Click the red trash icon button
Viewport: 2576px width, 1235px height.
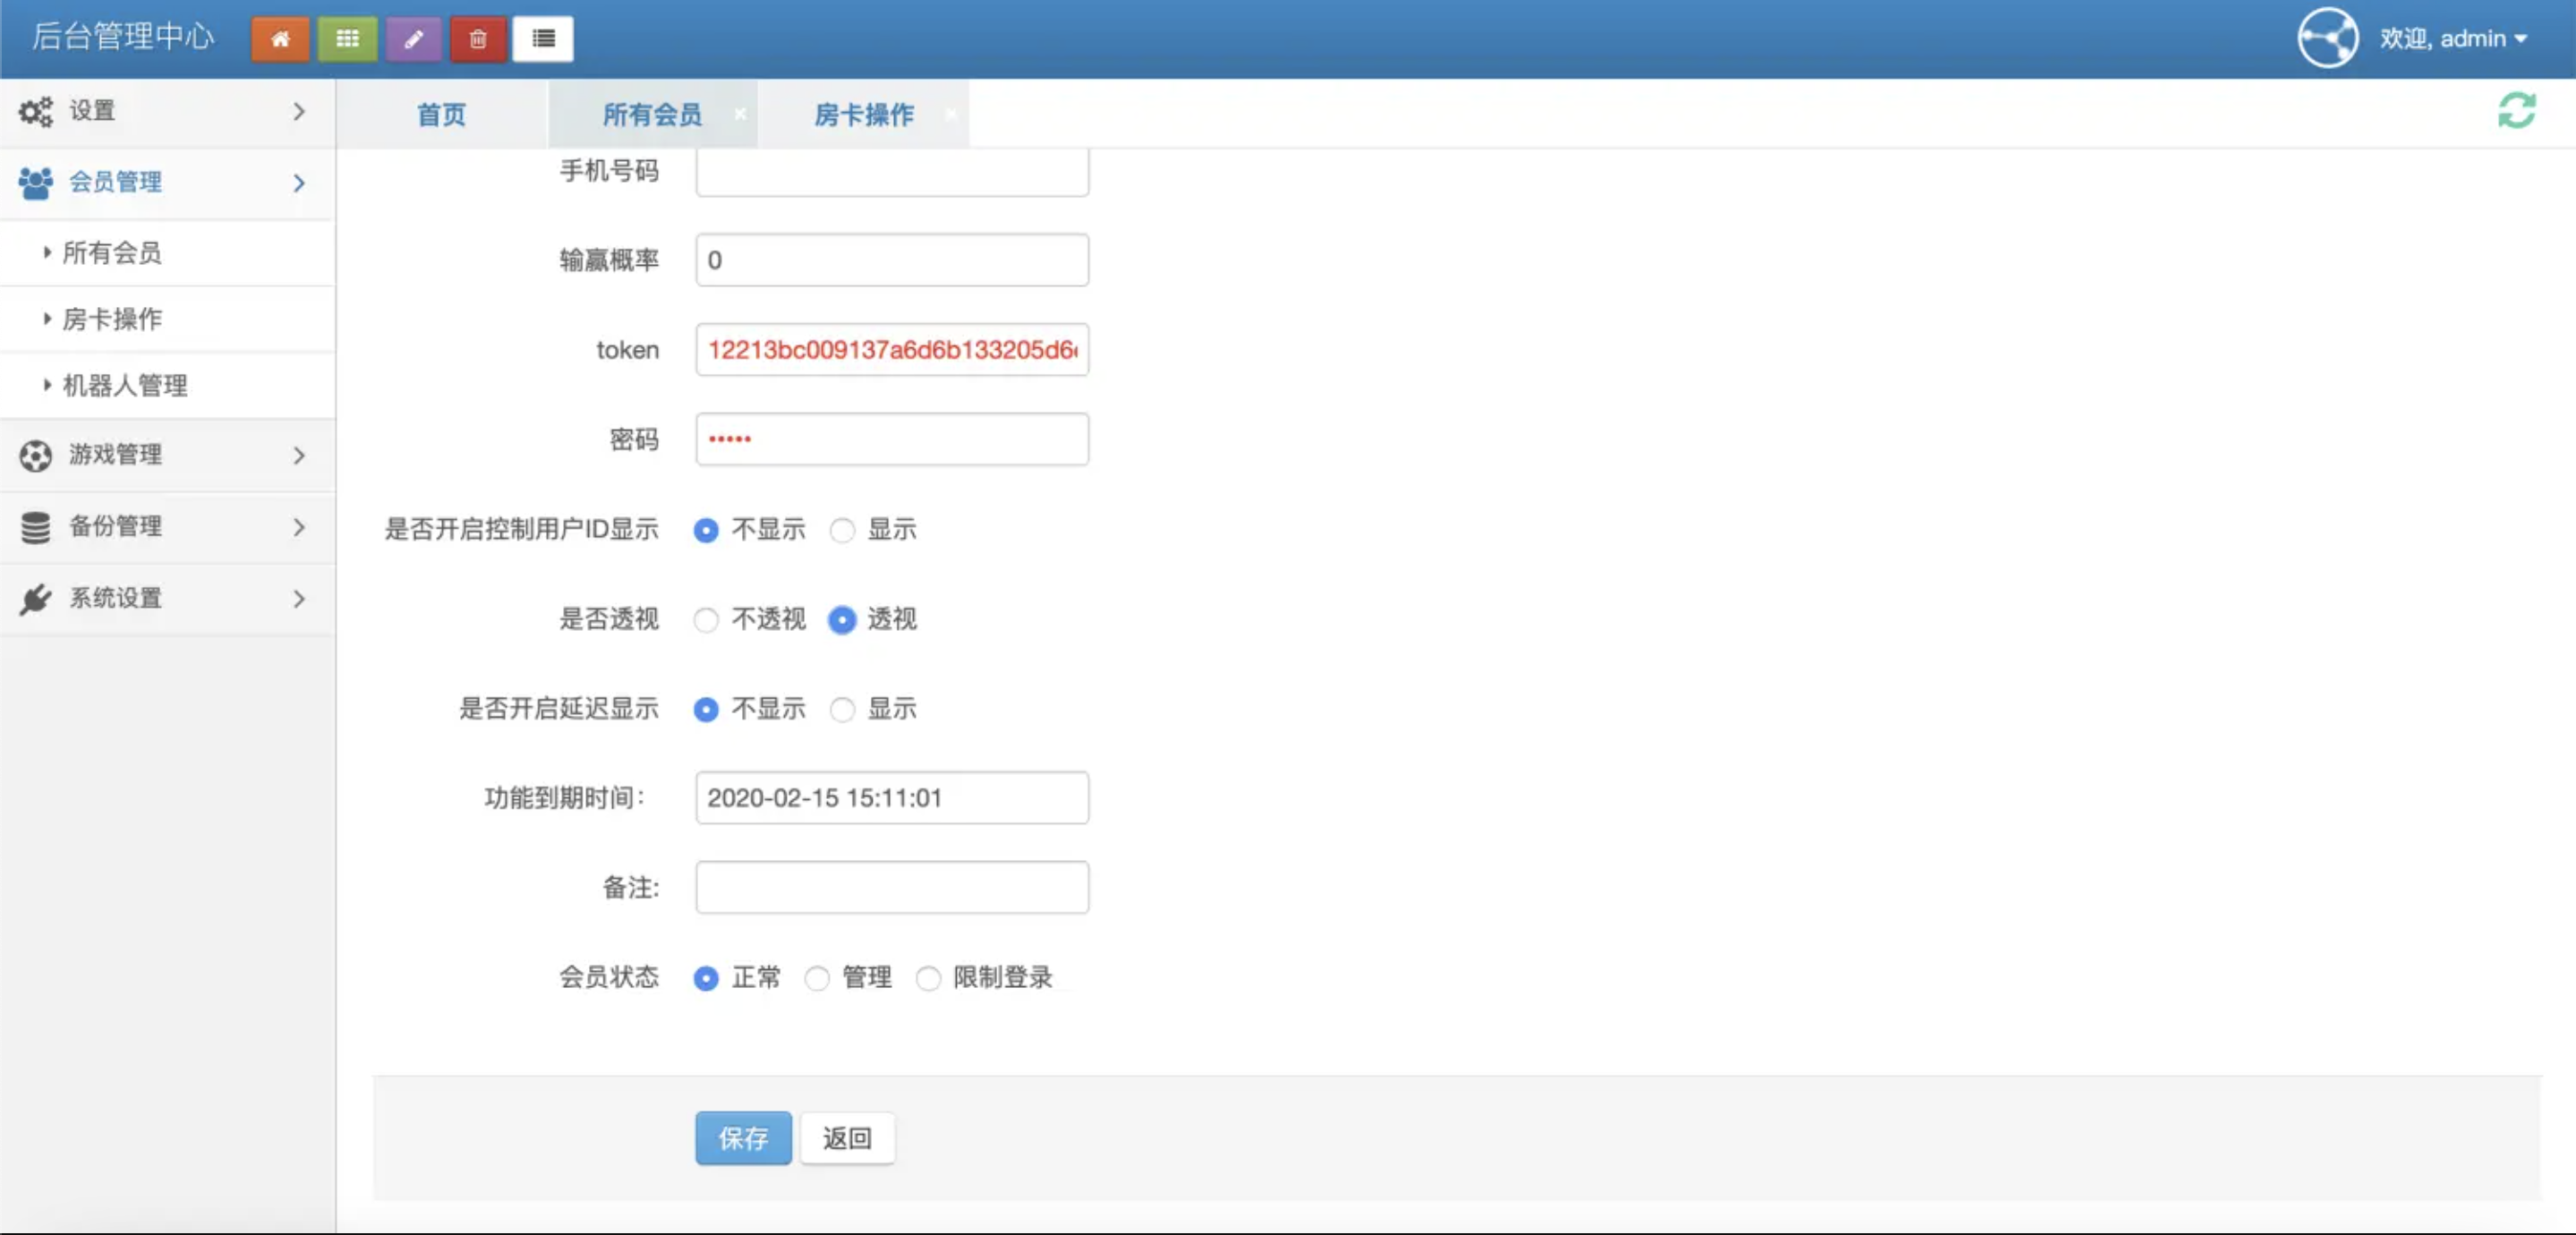click(x=478, y=39)
